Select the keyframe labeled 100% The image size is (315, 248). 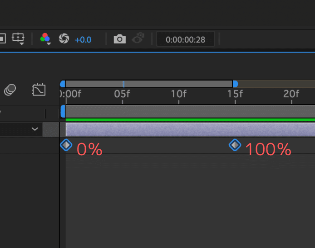click(235, 145)
